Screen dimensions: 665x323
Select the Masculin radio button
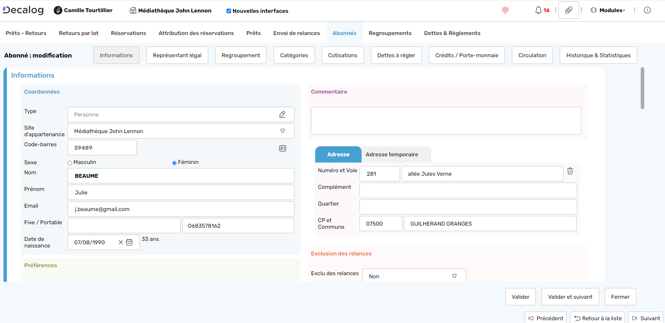[x=70, y=163]
